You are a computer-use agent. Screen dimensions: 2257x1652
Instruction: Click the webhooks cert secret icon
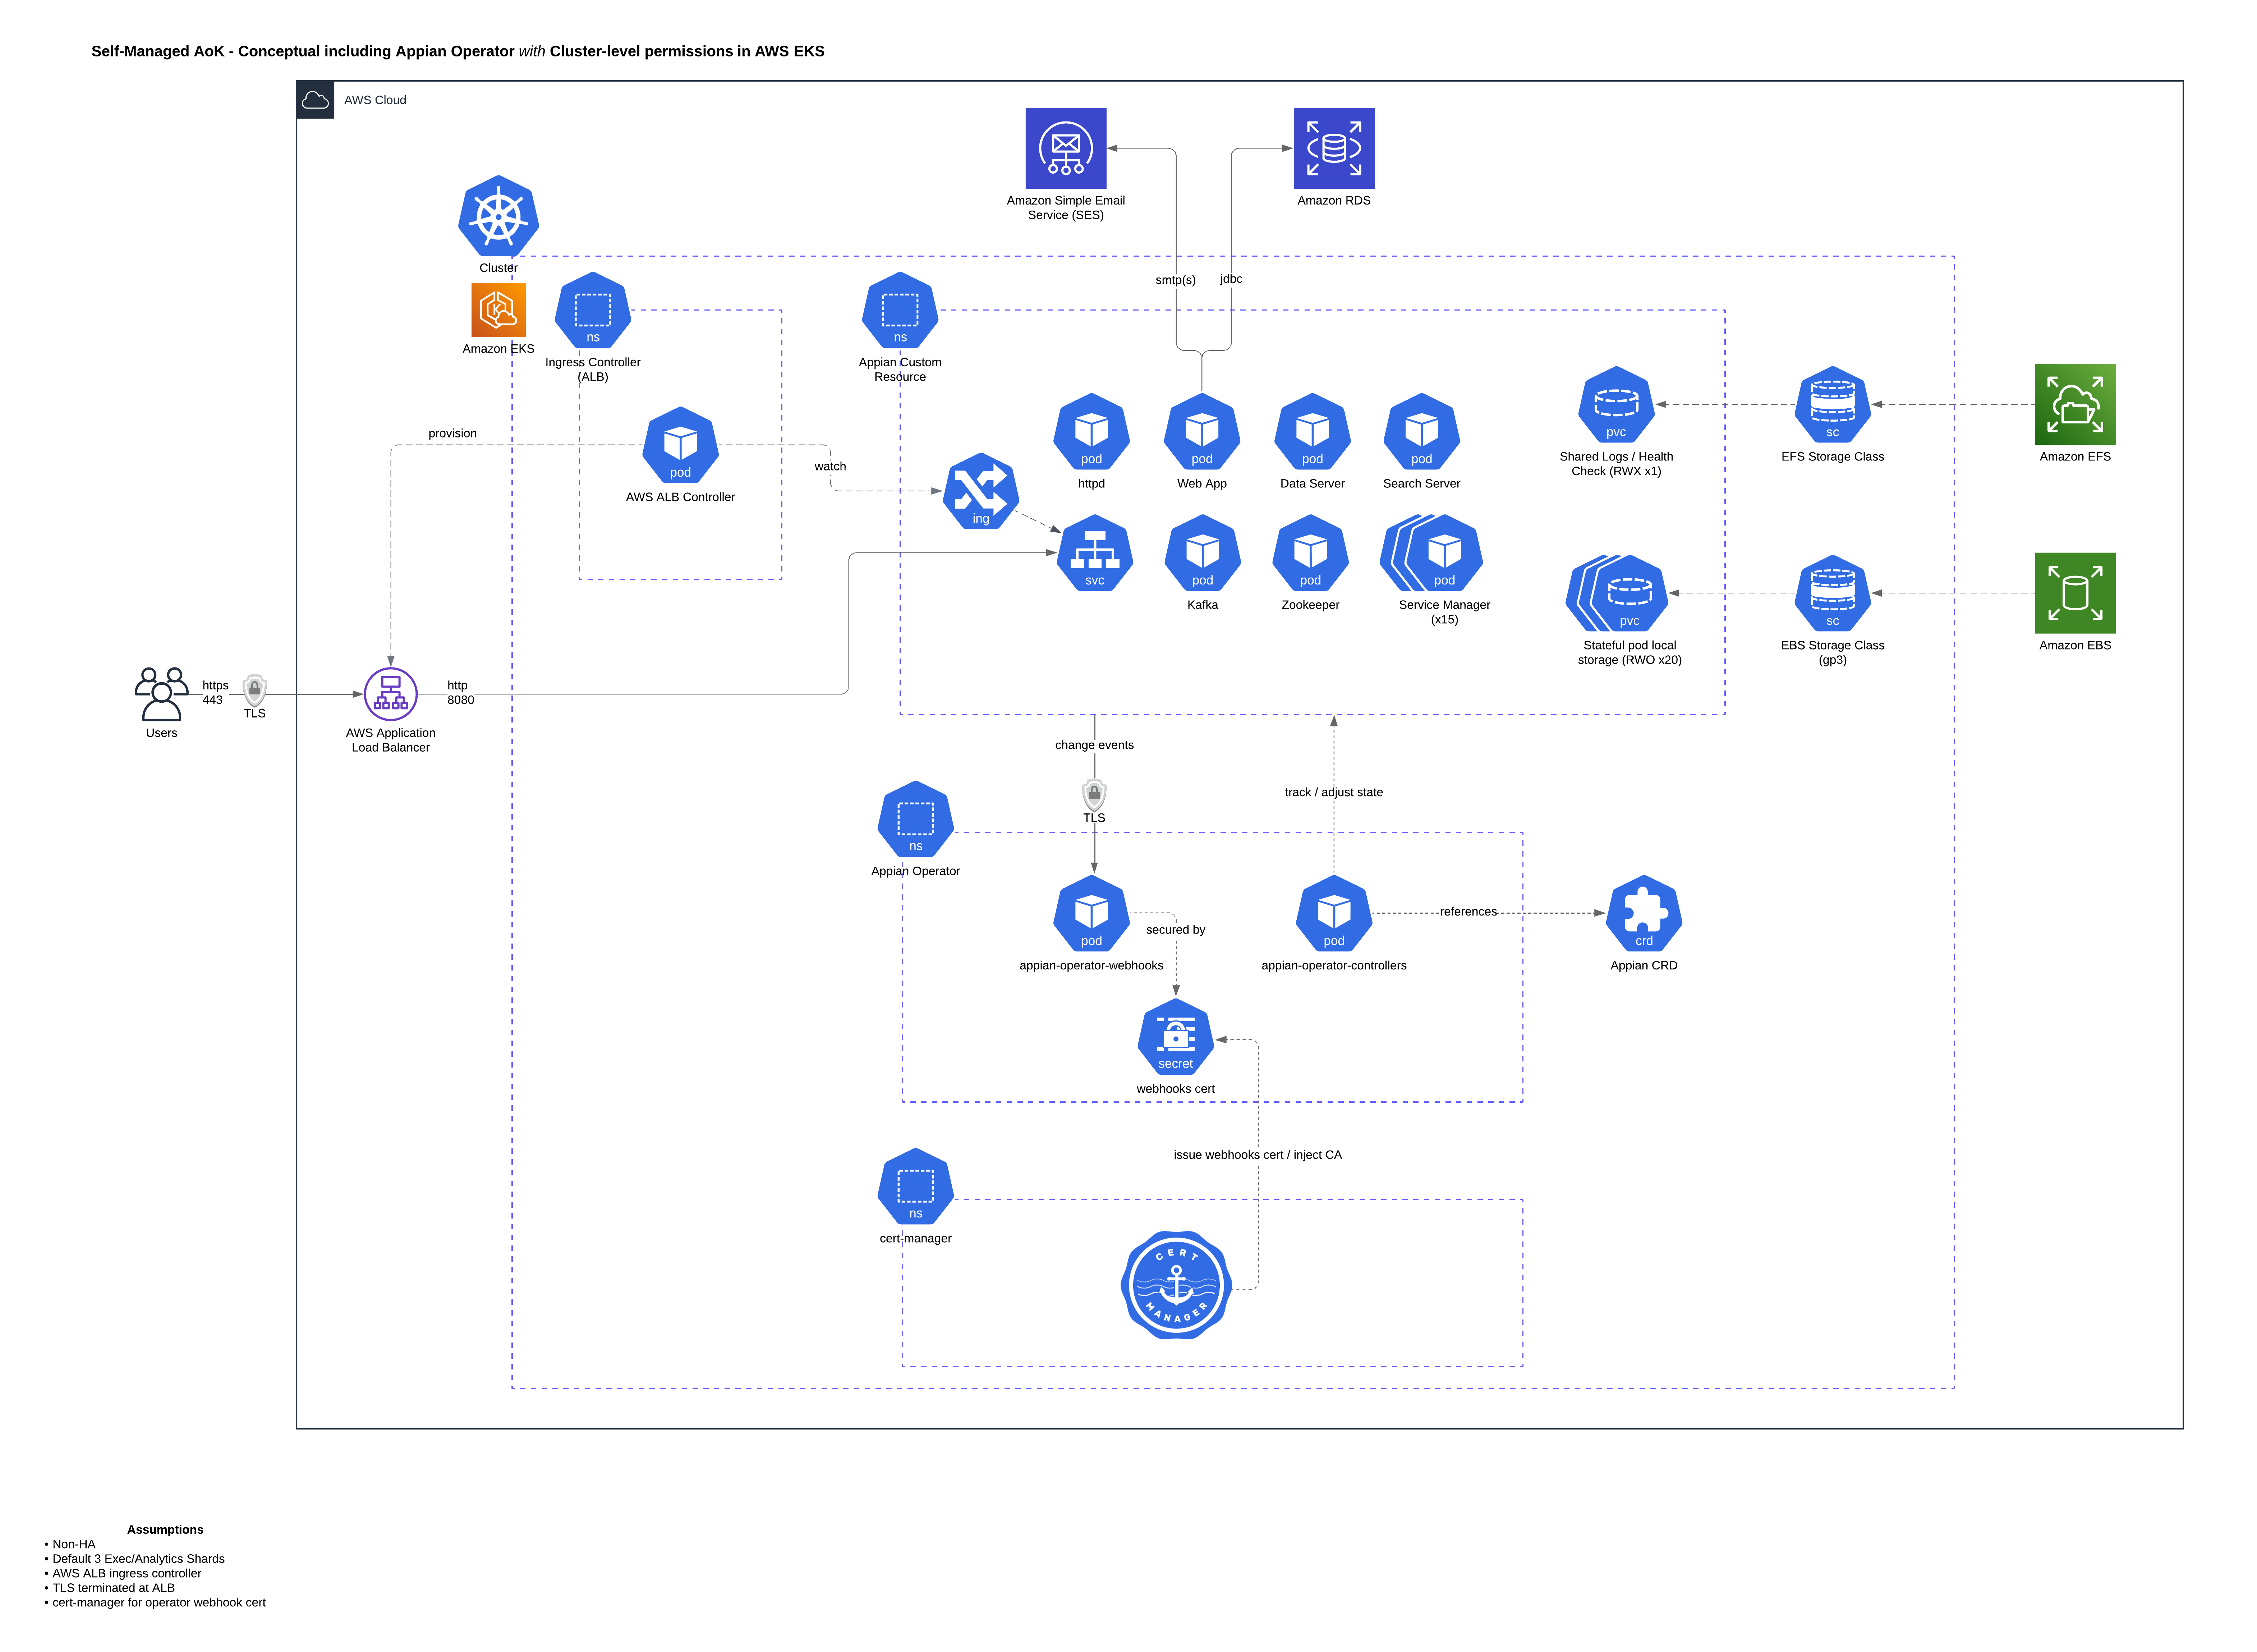pyautogui.click(x=1176, y=1037)
